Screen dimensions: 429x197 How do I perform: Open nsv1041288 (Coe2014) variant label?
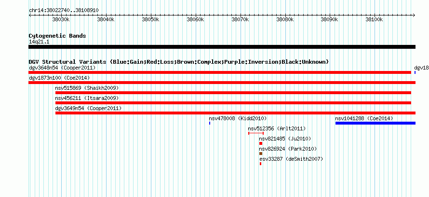click(x=364, y=118)
